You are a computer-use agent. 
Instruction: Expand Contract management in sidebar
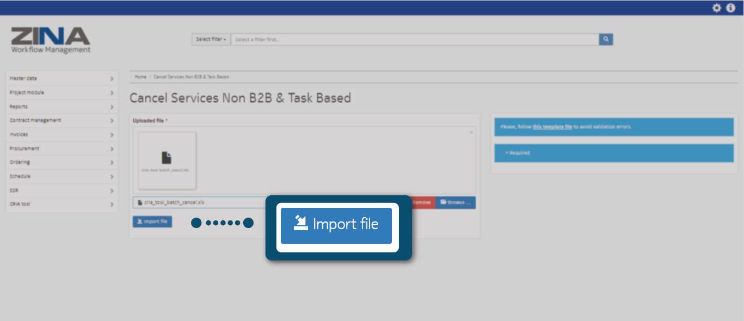click(x=62, y=120)
